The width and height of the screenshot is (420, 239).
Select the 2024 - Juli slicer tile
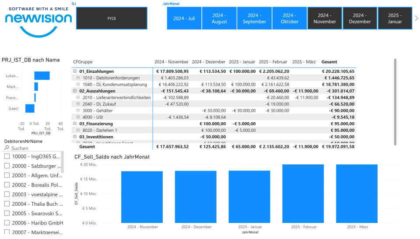184,18
